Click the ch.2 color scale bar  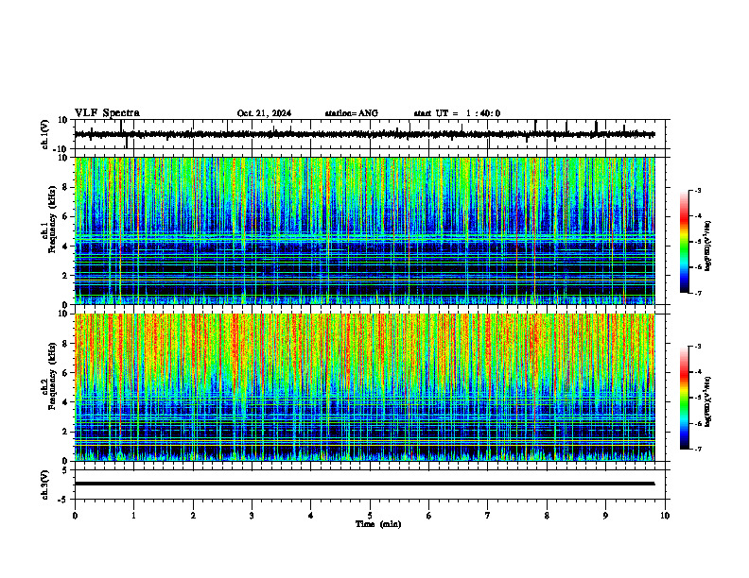pyautogui.click(x=684, y=398)
